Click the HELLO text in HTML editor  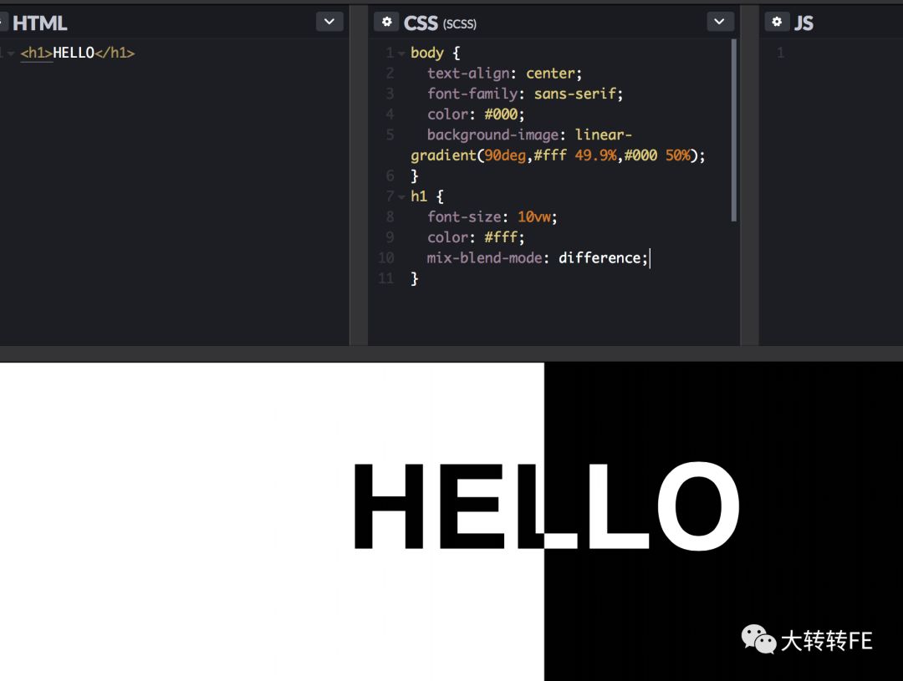pos(73,53)
